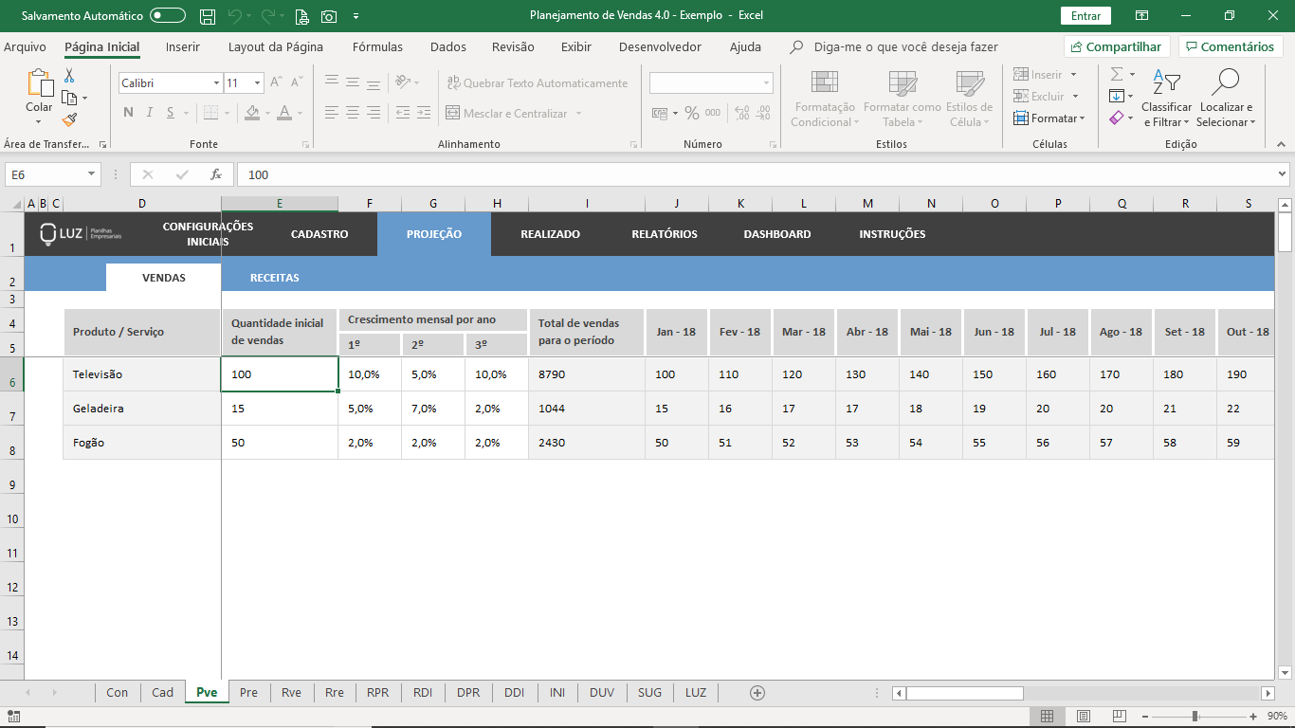1295x728 pixels.
Task: Open the Name Box dropdown arrow
Action: point(92,174)
